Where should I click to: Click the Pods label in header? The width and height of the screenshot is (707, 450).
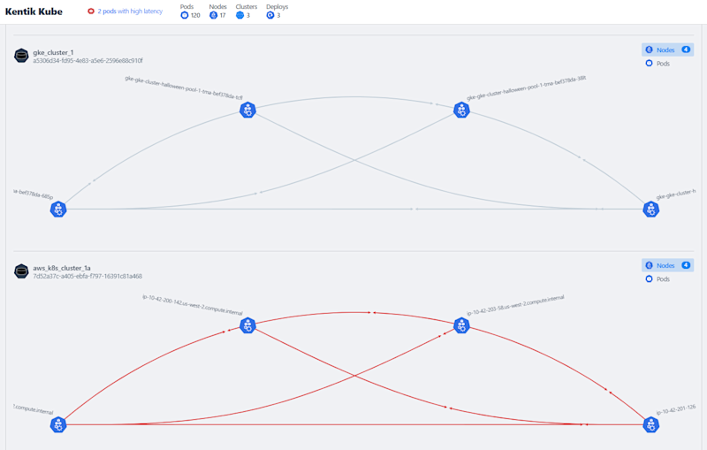tap(186, 7)
